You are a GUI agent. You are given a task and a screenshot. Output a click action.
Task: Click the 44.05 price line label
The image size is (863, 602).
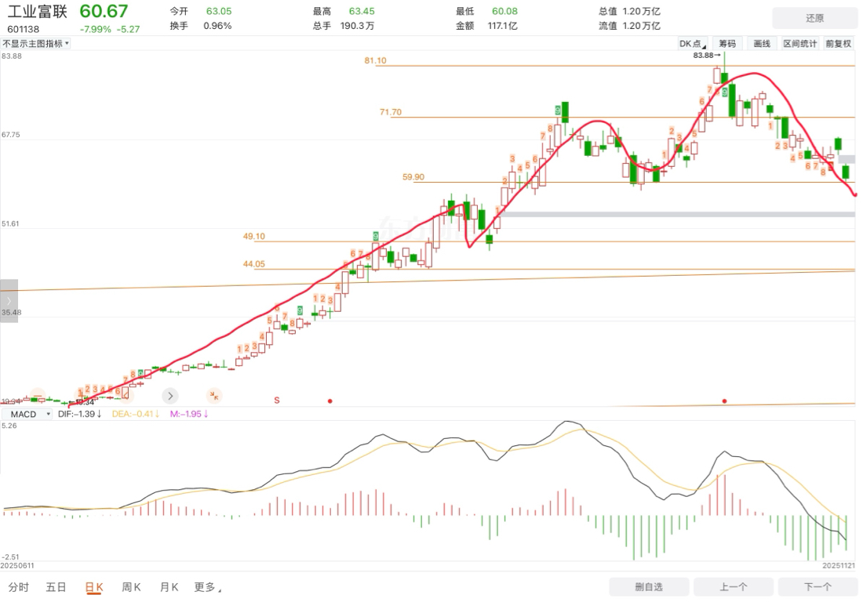point(253,264)
